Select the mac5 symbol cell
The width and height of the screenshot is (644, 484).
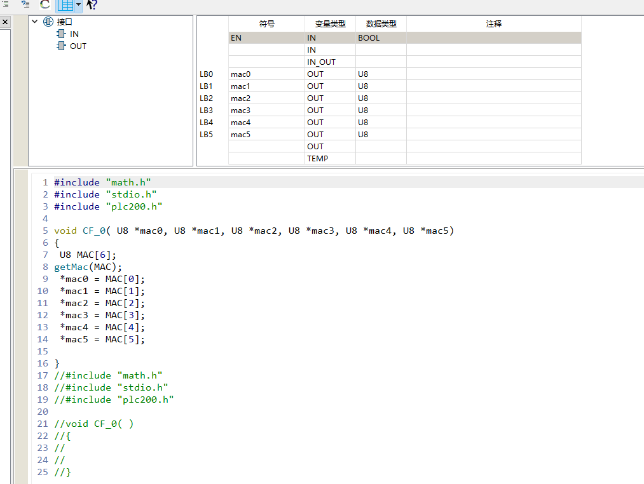(266, 134)
